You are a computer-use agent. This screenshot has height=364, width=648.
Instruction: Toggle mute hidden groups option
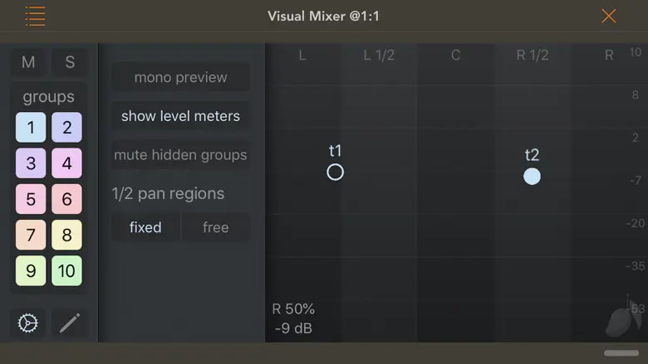[180, 155]
